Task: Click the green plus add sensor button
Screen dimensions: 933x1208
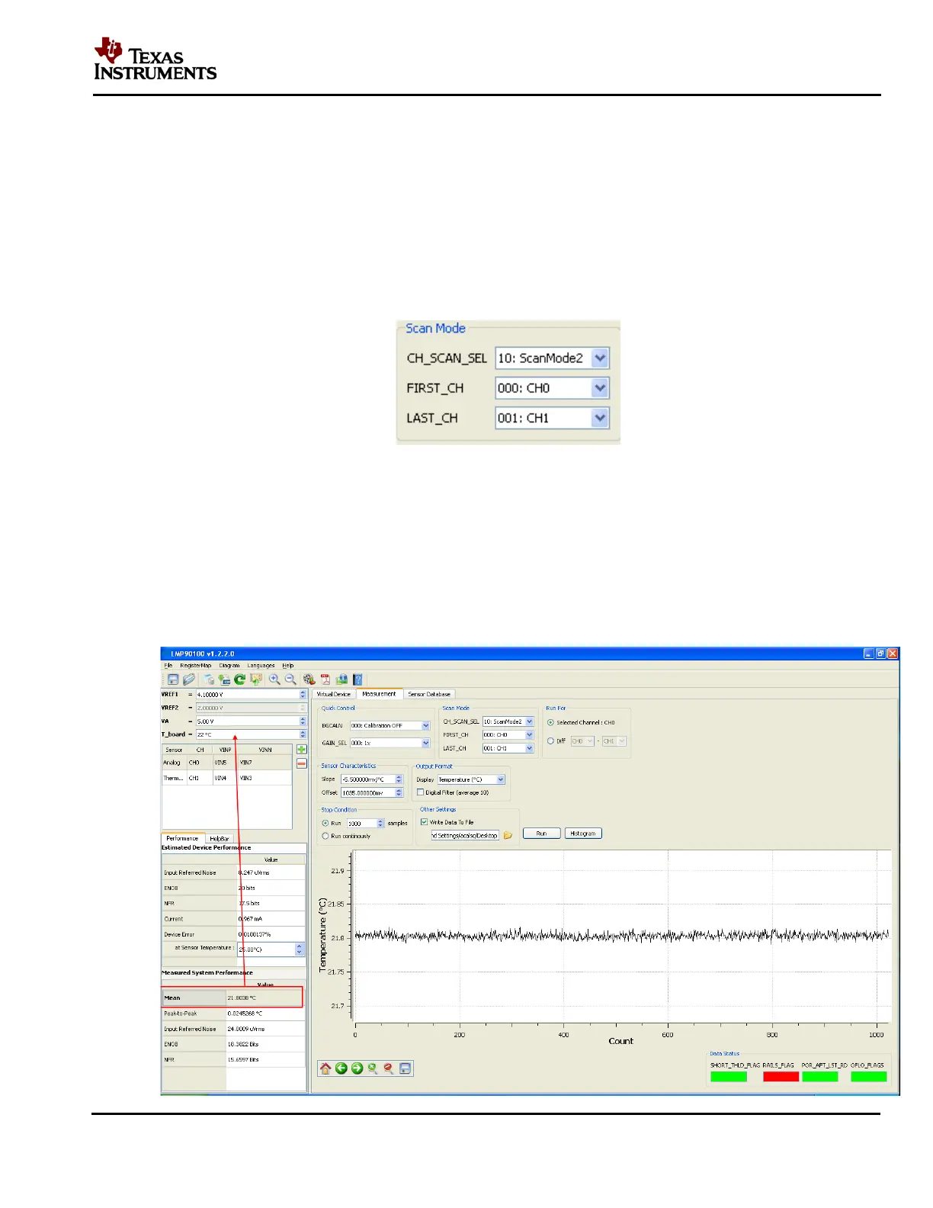Action: (301, 750)
